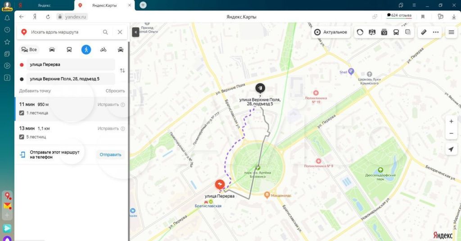The width and height of the screenshot is (461, 241).
Task: Open the mail envelope icon in sidebar
Action: (7, 206)
